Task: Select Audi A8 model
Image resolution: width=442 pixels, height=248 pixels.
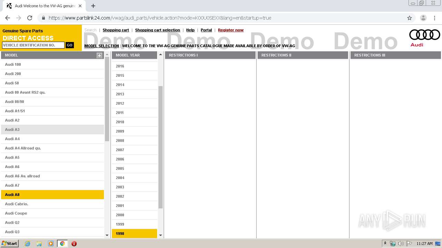Action: point(52,195)
